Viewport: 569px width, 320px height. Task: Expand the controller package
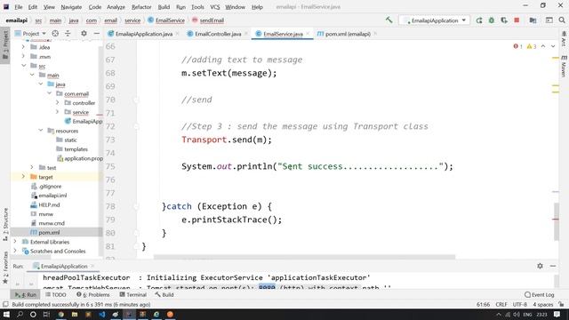point(57,103)
